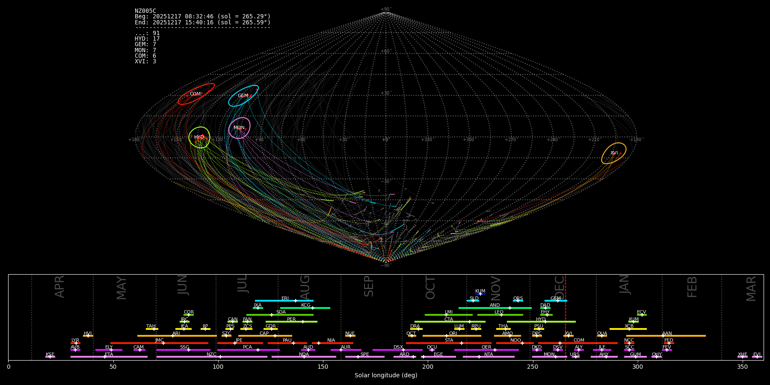This screenshot has height=385, width=770.
Task: Click the red dashed current-date line in timeline
Action: pyautogui.click(x=566, y=317)
